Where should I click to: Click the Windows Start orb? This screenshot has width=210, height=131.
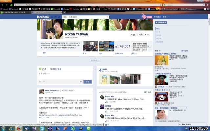point(3,129)
